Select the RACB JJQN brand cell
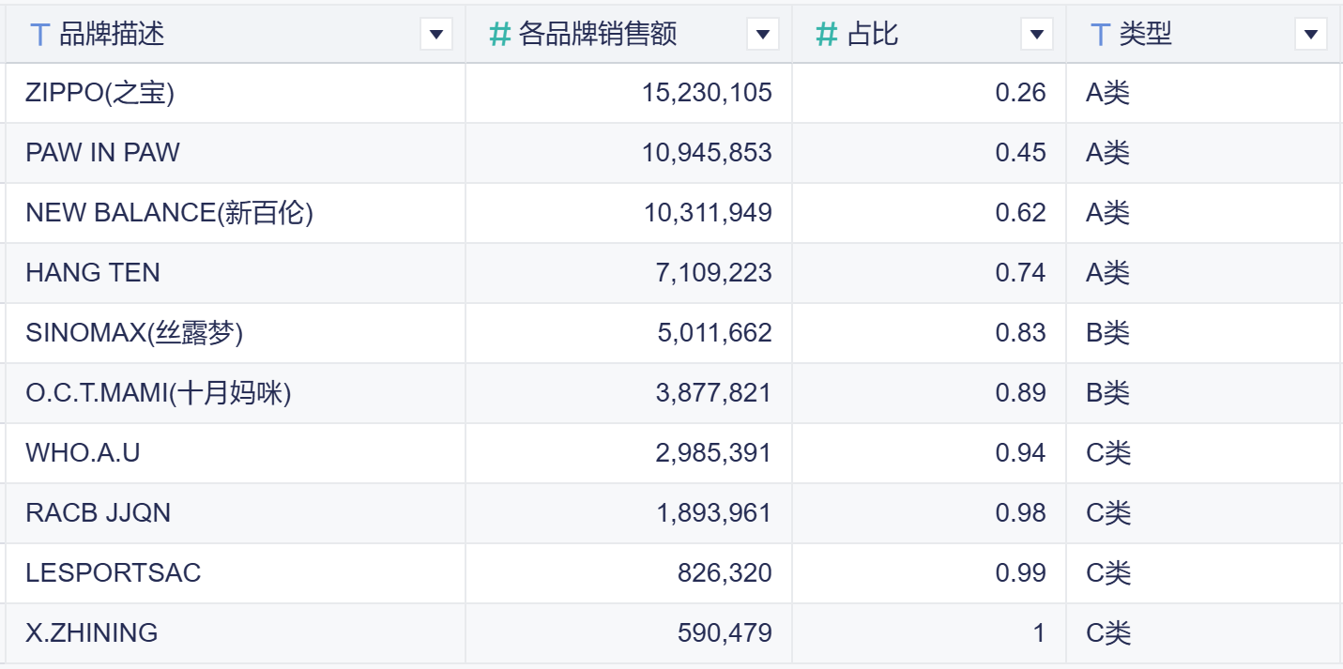The image size is (1343, 669). point(236,513)
